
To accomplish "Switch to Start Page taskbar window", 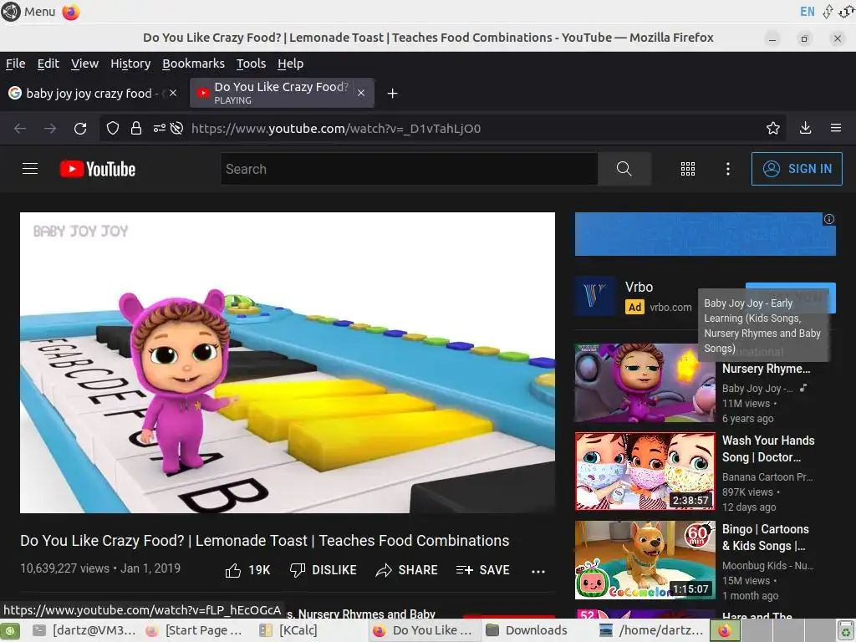I will (195, 630).
